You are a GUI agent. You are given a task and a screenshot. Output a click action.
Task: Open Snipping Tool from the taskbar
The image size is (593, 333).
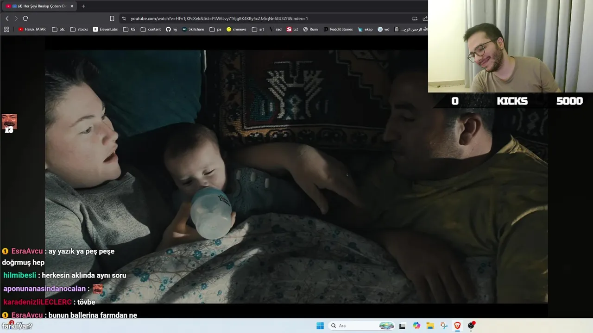pos(444,326)
